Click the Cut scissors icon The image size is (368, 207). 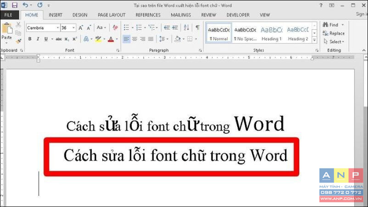(x=18, y=25)
